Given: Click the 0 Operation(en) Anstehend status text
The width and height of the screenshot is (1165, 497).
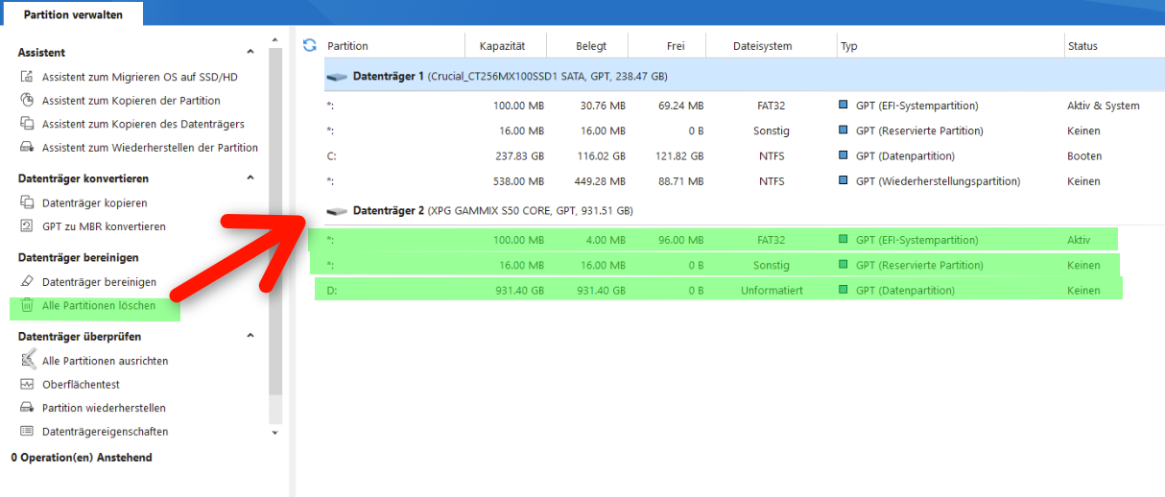Looking at the screenshot, I should tap(82, 458).
